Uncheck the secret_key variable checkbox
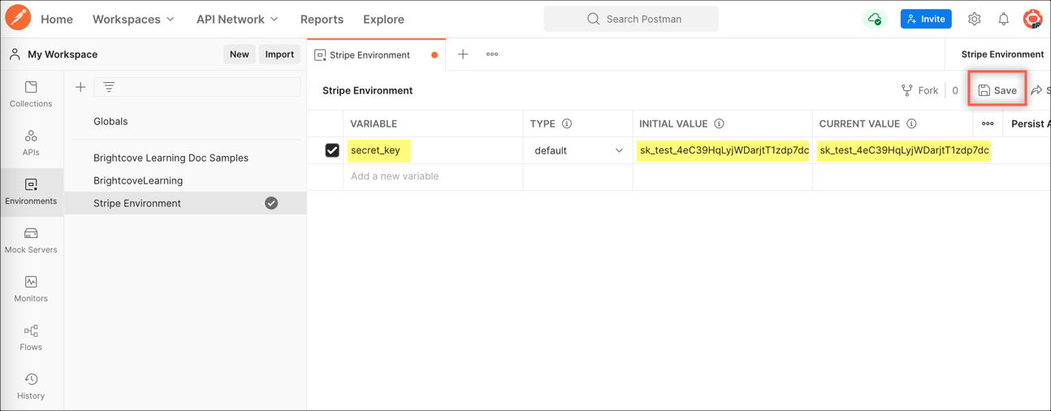Screen dimensions: 1051x411 [x=332, y=150]
